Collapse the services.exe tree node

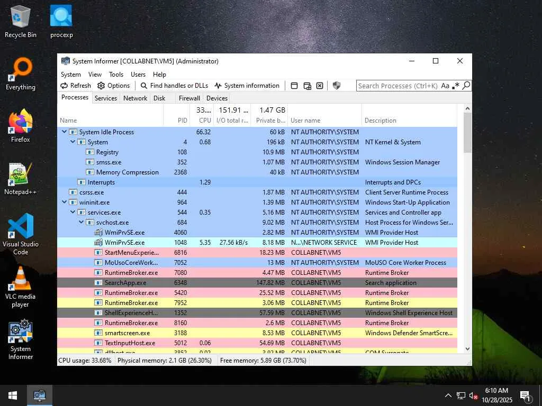pyautogui.click(x=73, y=212)
